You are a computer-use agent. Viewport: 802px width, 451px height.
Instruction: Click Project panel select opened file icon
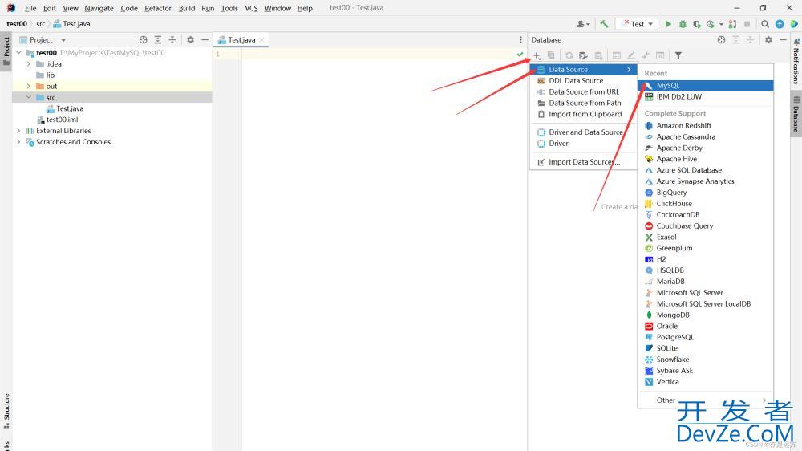(144, 39)
